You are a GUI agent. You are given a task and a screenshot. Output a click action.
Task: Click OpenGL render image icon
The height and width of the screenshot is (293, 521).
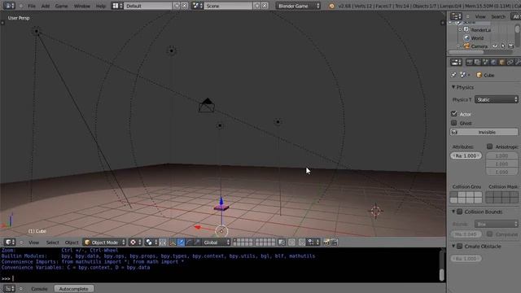point(326,243)
